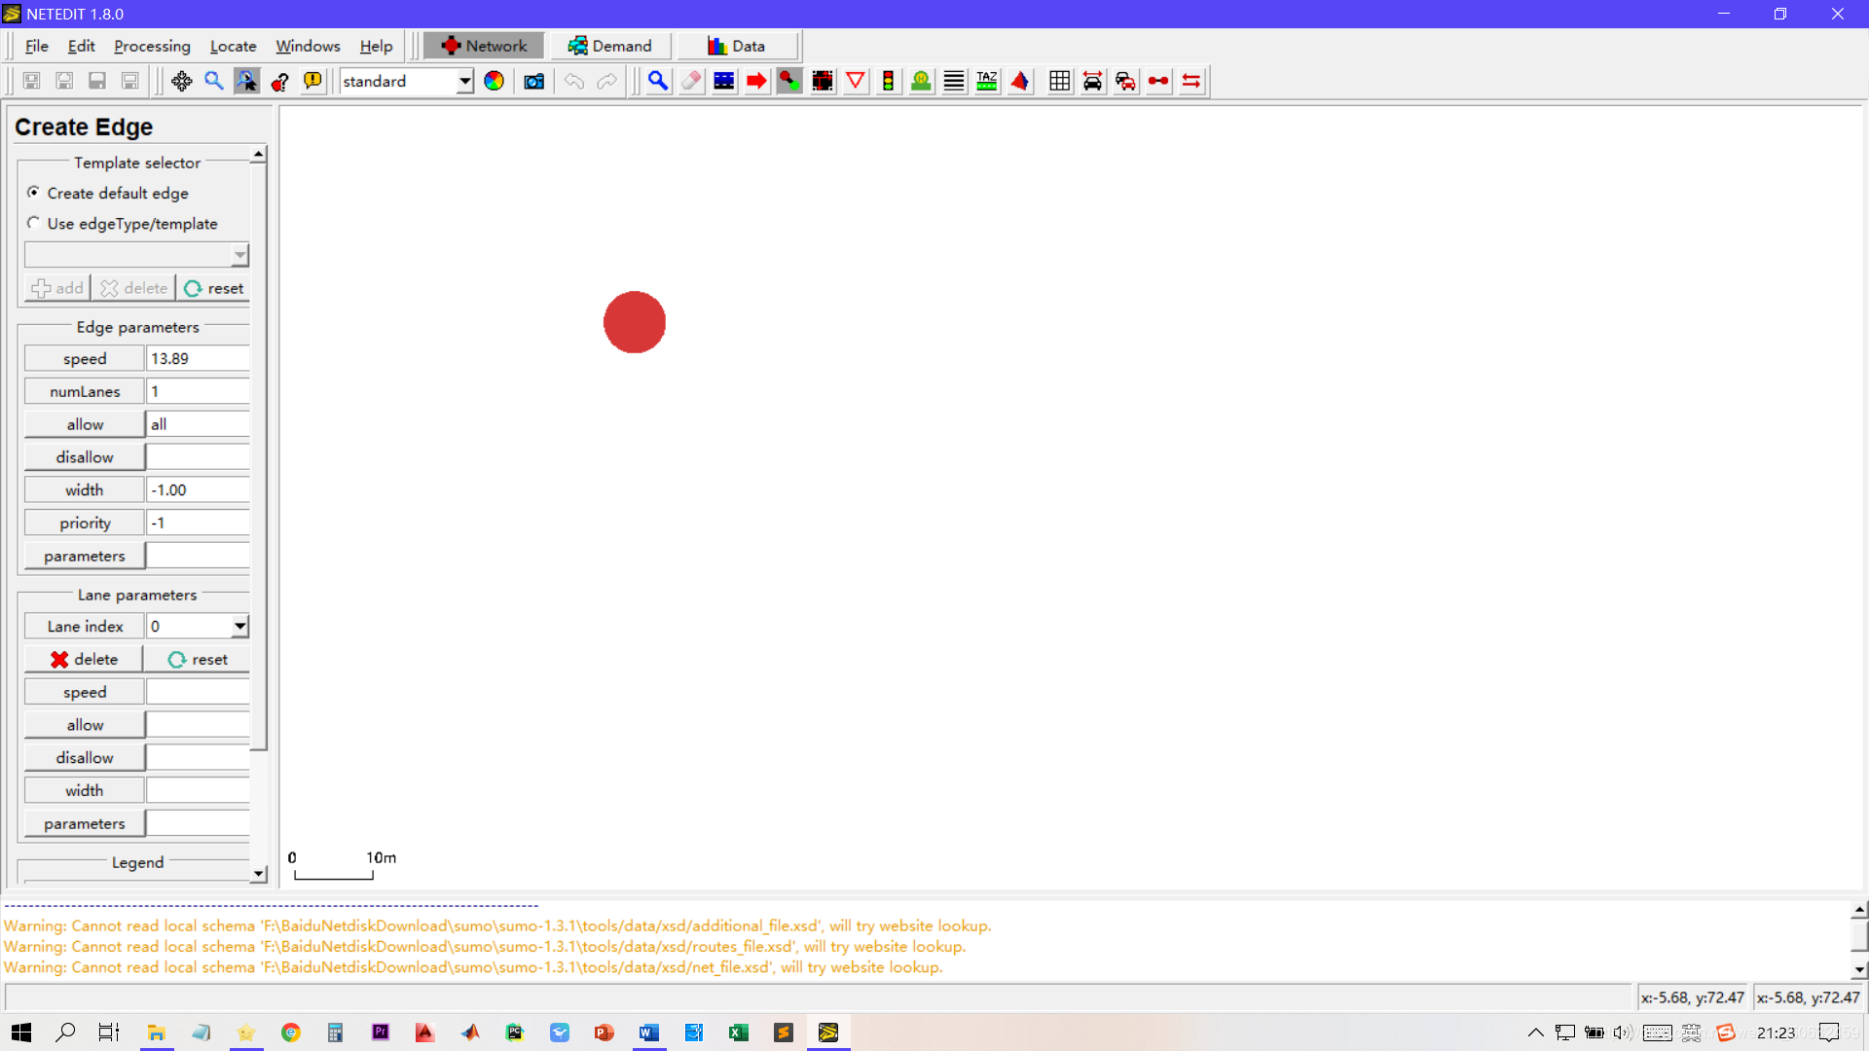Click the prohibition mode red triangle icon

[x=856, y=81]
